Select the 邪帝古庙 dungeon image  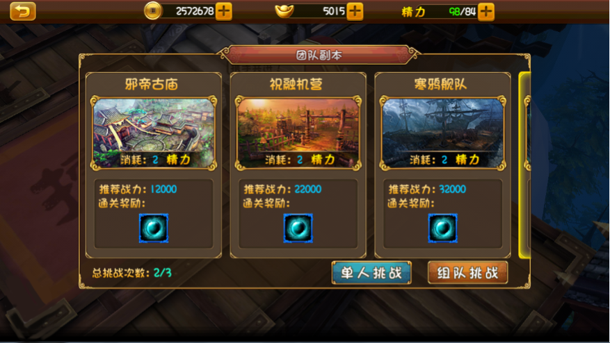[154, 133]
